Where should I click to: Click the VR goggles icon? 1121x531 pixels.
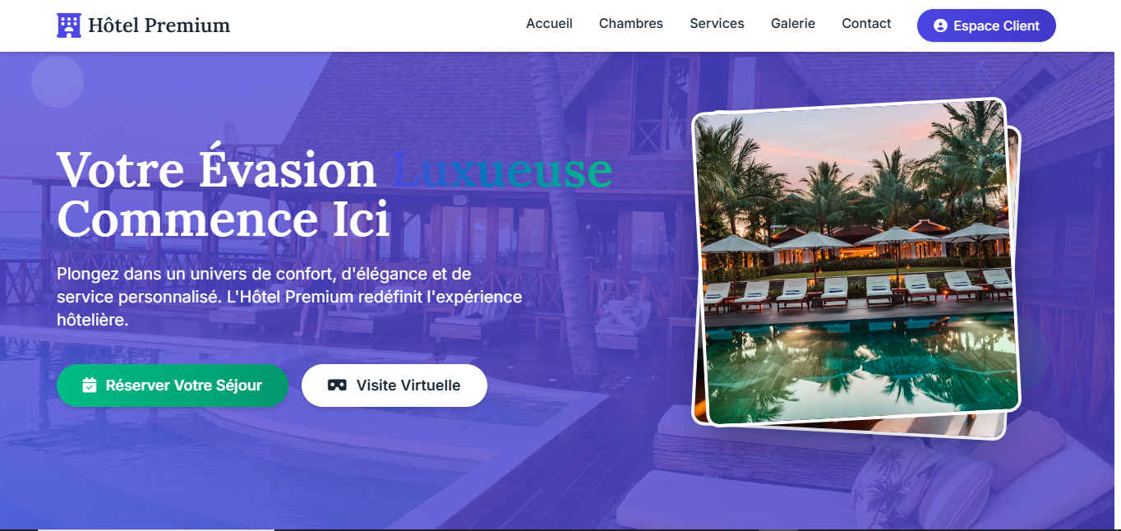pyautogui.click(x=337, y=386)
